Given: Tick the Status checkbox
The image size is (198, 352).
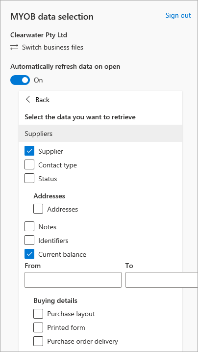Looking at the screenshot, I should [29, 179].
